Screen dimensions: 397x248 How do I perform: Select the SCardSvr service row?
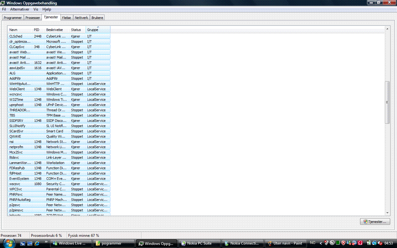[59, 131]
